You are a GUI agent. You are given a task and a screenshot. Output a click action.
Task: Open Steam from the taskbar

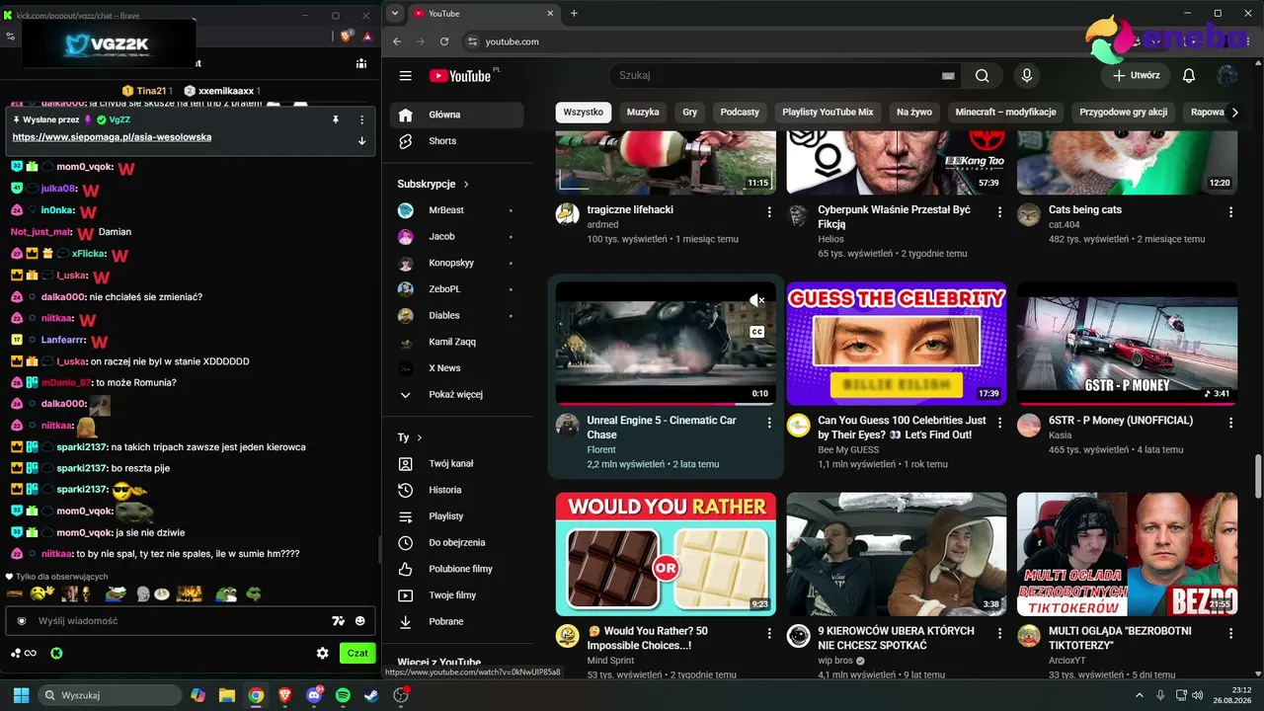pos(370,695)
